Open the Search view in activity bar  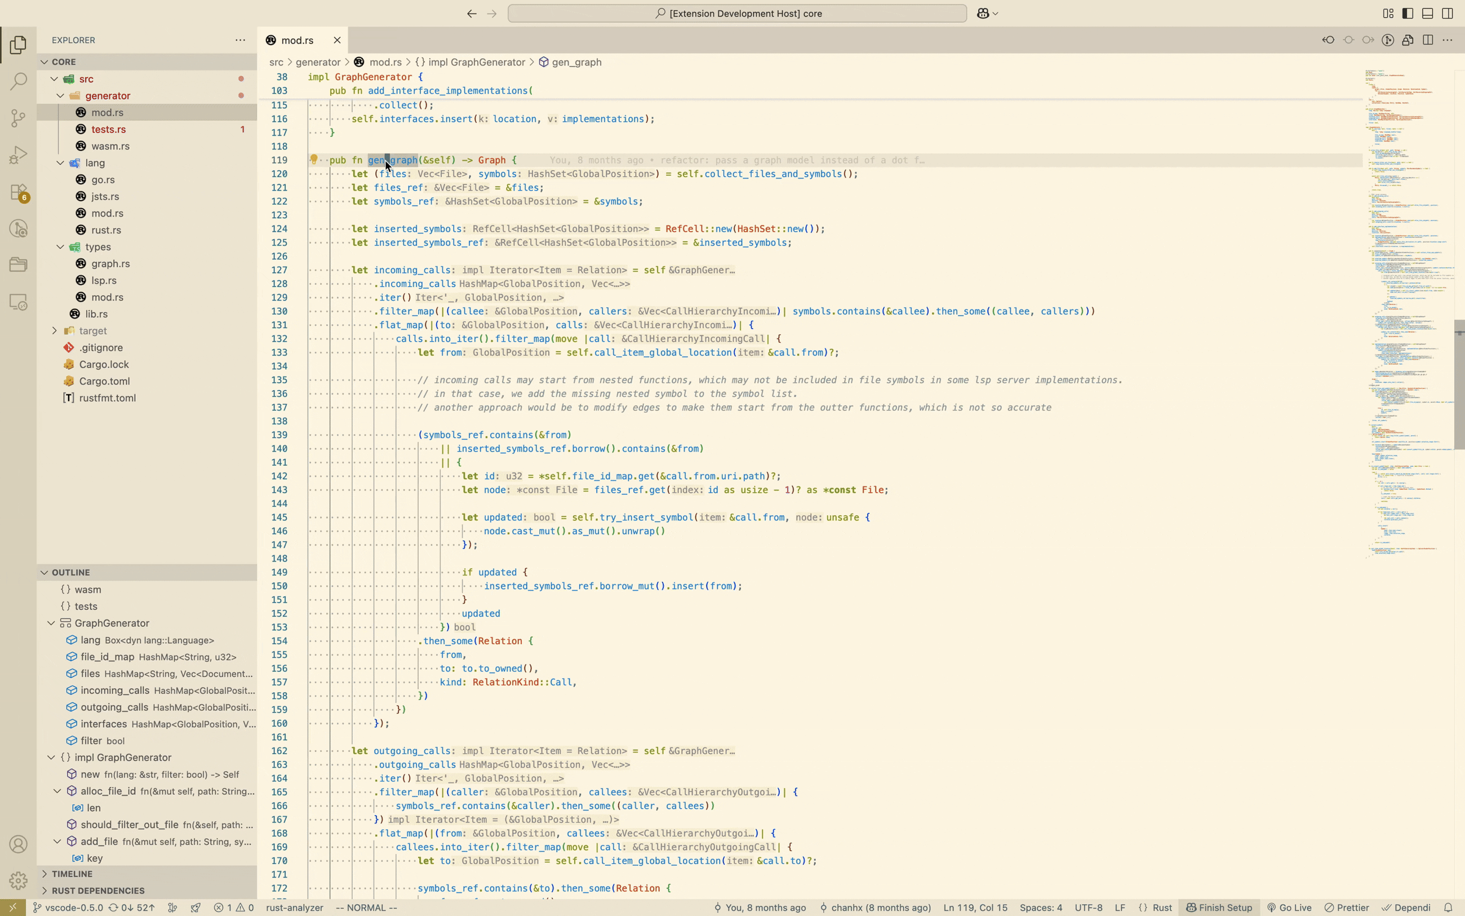(x=18, y=81)
